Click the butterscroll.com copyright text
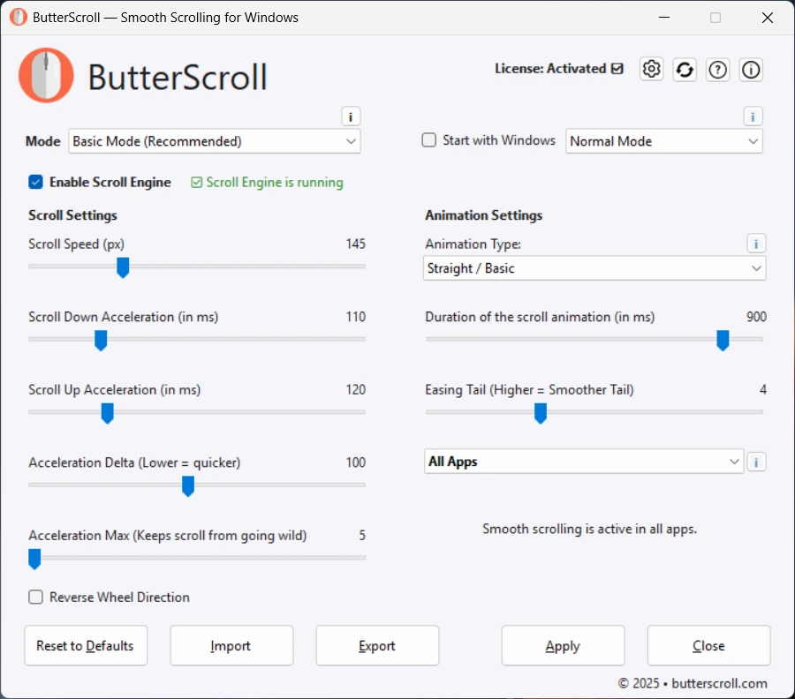 click(x=692, y=683)
